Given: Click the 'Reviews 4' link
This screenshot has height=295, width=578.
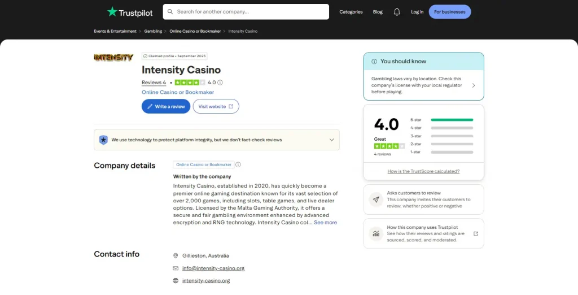Looking at the screenshot, I should (x=154, y=83).
